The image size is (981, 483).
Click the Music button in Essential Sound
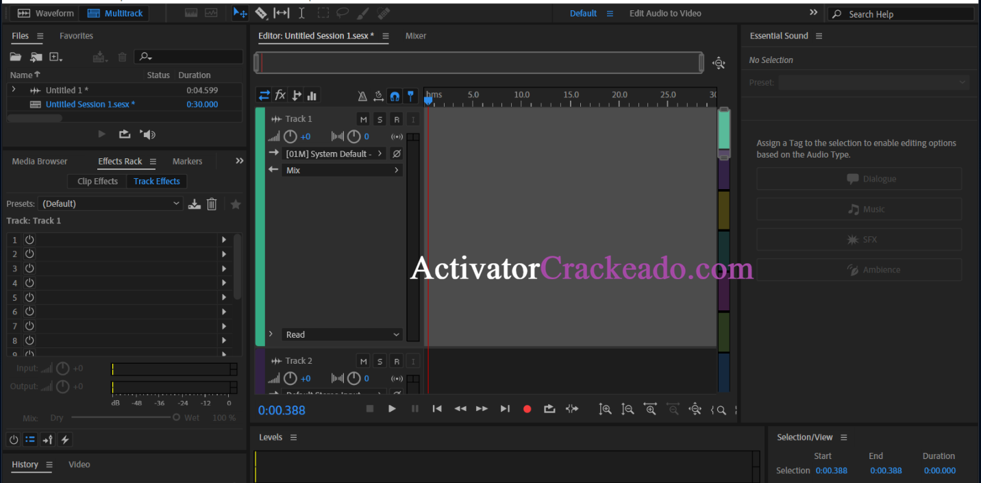pos(858,209)
